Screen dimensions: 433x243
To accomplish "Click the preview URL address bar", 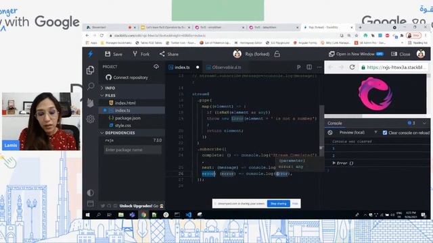I will click(x=393, y=67).
